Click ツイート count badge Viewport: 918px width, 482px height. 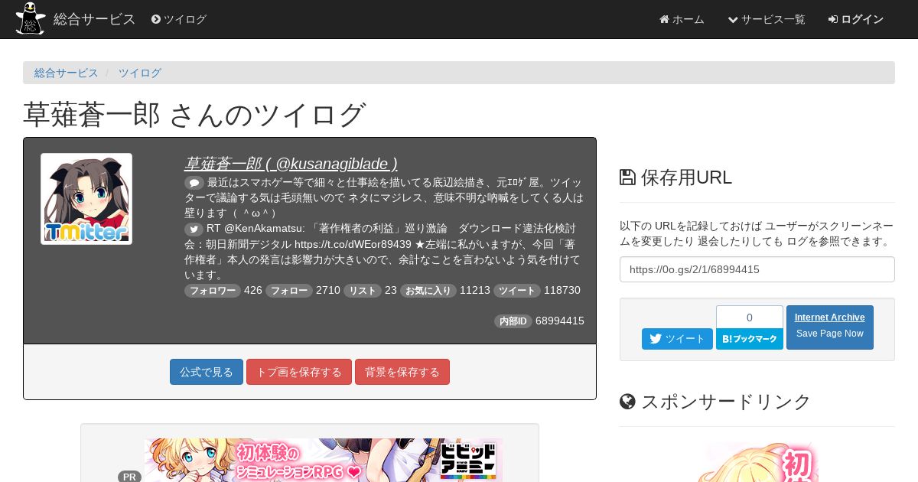click(517, 291)
